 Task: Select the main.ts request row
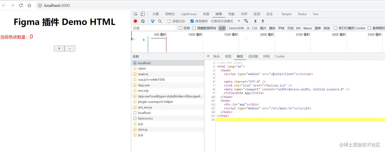pos(168,74)
